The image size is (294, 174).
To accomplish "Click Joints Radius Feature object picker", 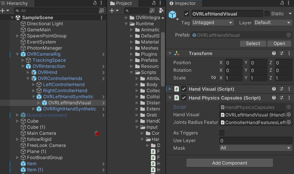I will tap(289, 122).
